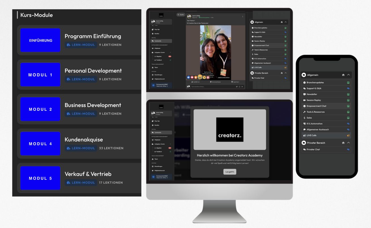The width and height of the screenshot is (371, 228).
Task: Open the EINFÜHRUNG blue module thumbnail
Action: coord(40,40)
